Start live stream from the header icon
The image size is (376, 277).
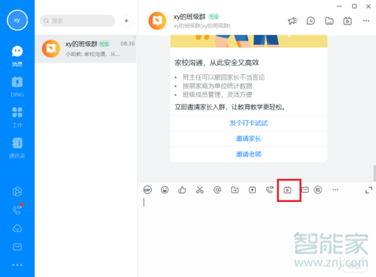(347, 21)
